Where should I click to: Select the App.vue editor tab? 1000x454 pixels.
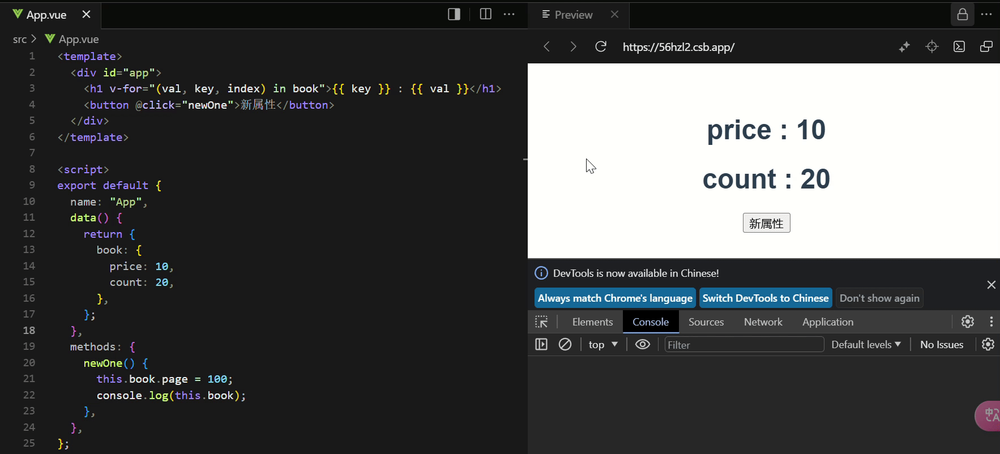46,15
